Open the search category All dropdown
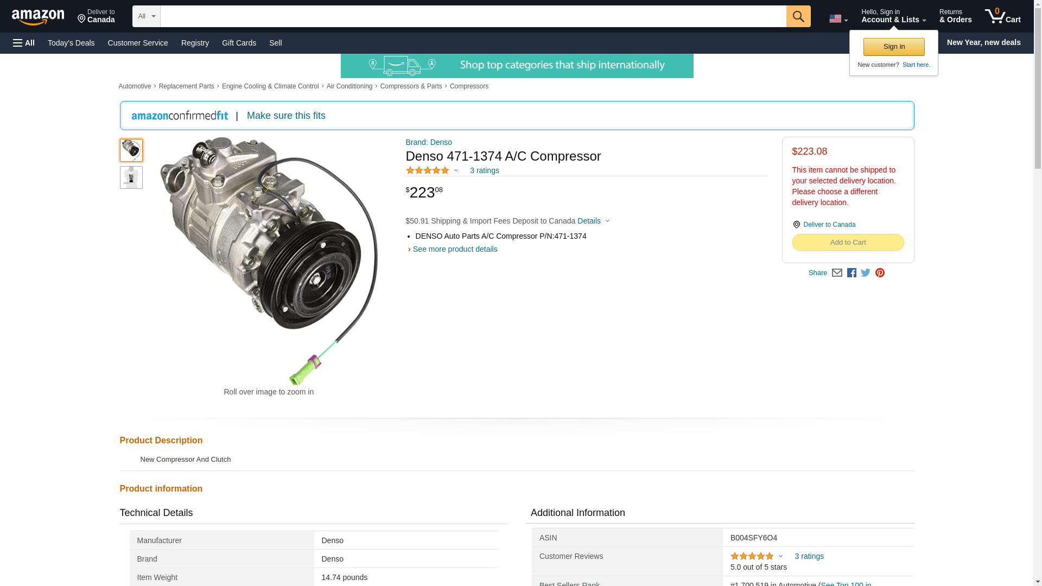Viewport: 1042px width, 586px height. [147, 16]
